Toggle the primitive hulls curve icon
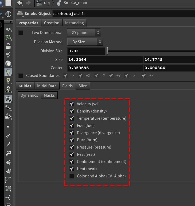The width and height of the screenshot is (195, 206). pos(8,180)
